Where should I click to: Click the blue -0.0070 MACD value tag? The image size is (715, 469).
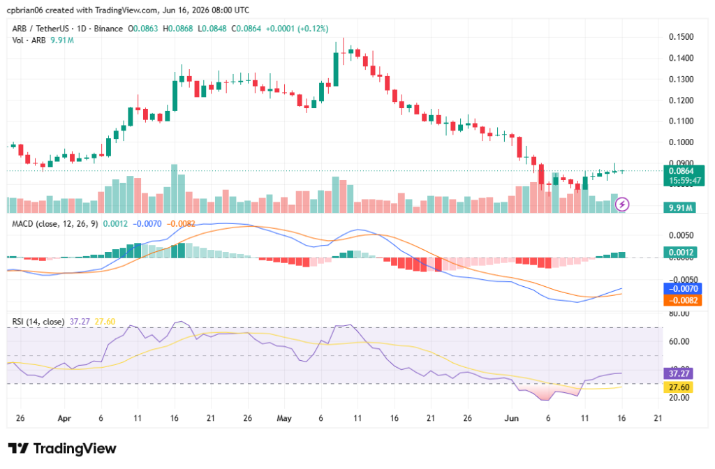tap(683, 288)
